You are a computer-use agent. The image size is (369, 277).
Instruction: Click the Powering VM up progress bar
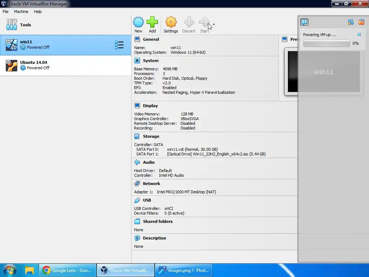326,43
